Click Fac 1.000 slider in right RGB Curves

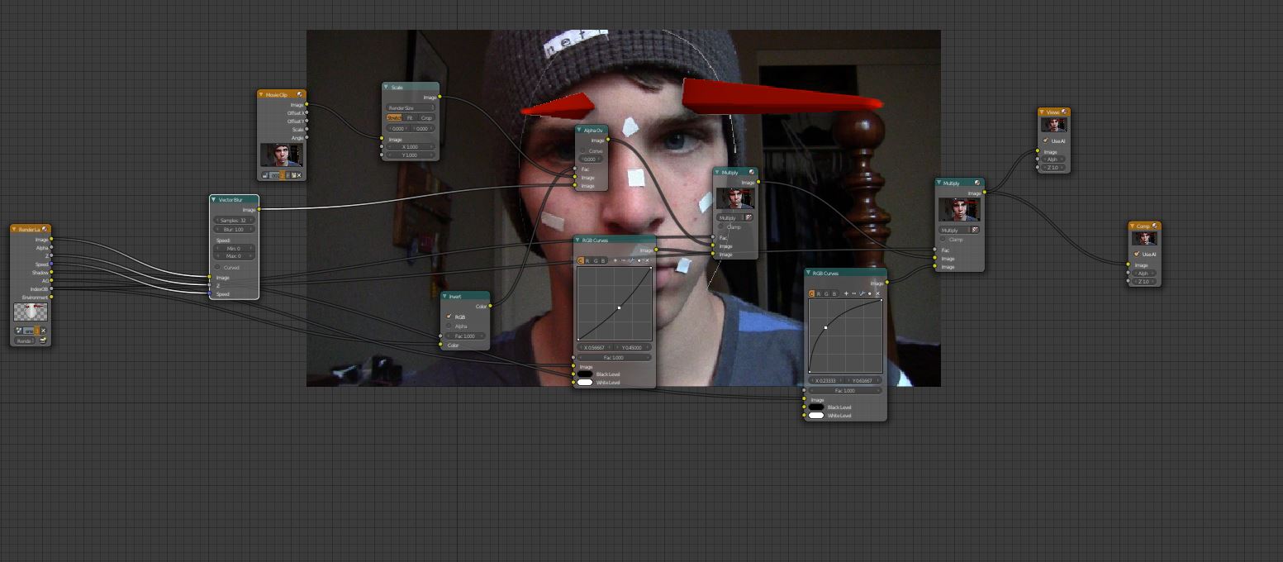point(845,390)
